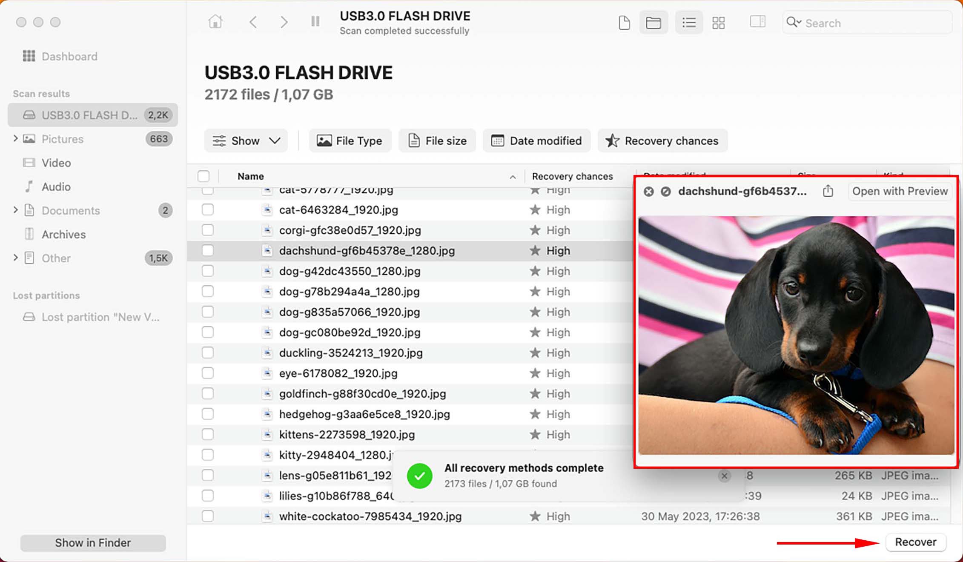The image size is (963, 562).
Task: Switch to thumbnail grid view
Action: 719,22
